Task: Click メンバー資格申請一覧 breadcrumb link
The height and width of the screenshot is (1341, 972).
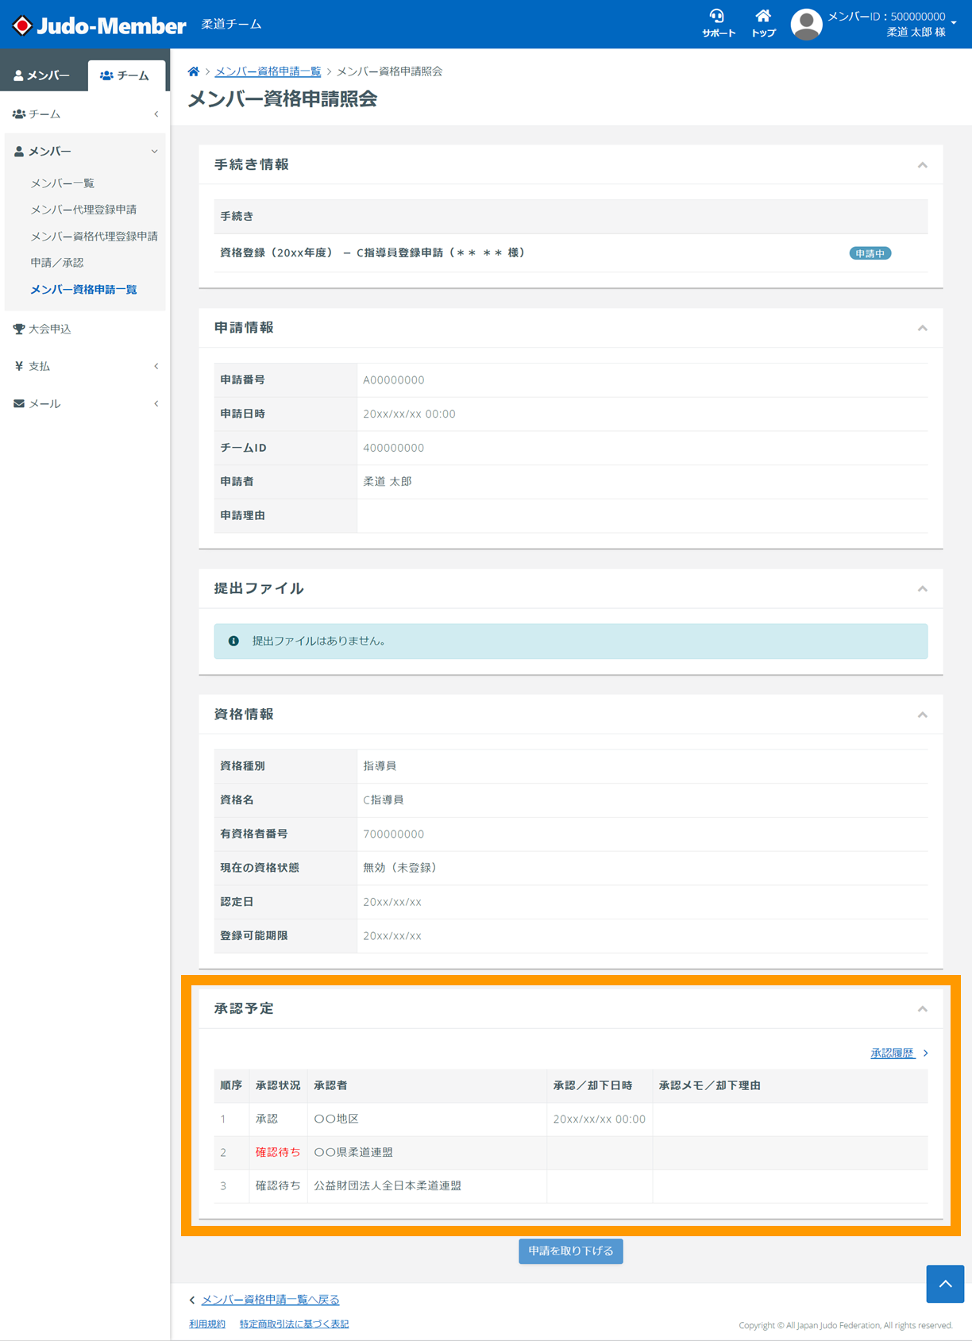Action: (268, 71)
